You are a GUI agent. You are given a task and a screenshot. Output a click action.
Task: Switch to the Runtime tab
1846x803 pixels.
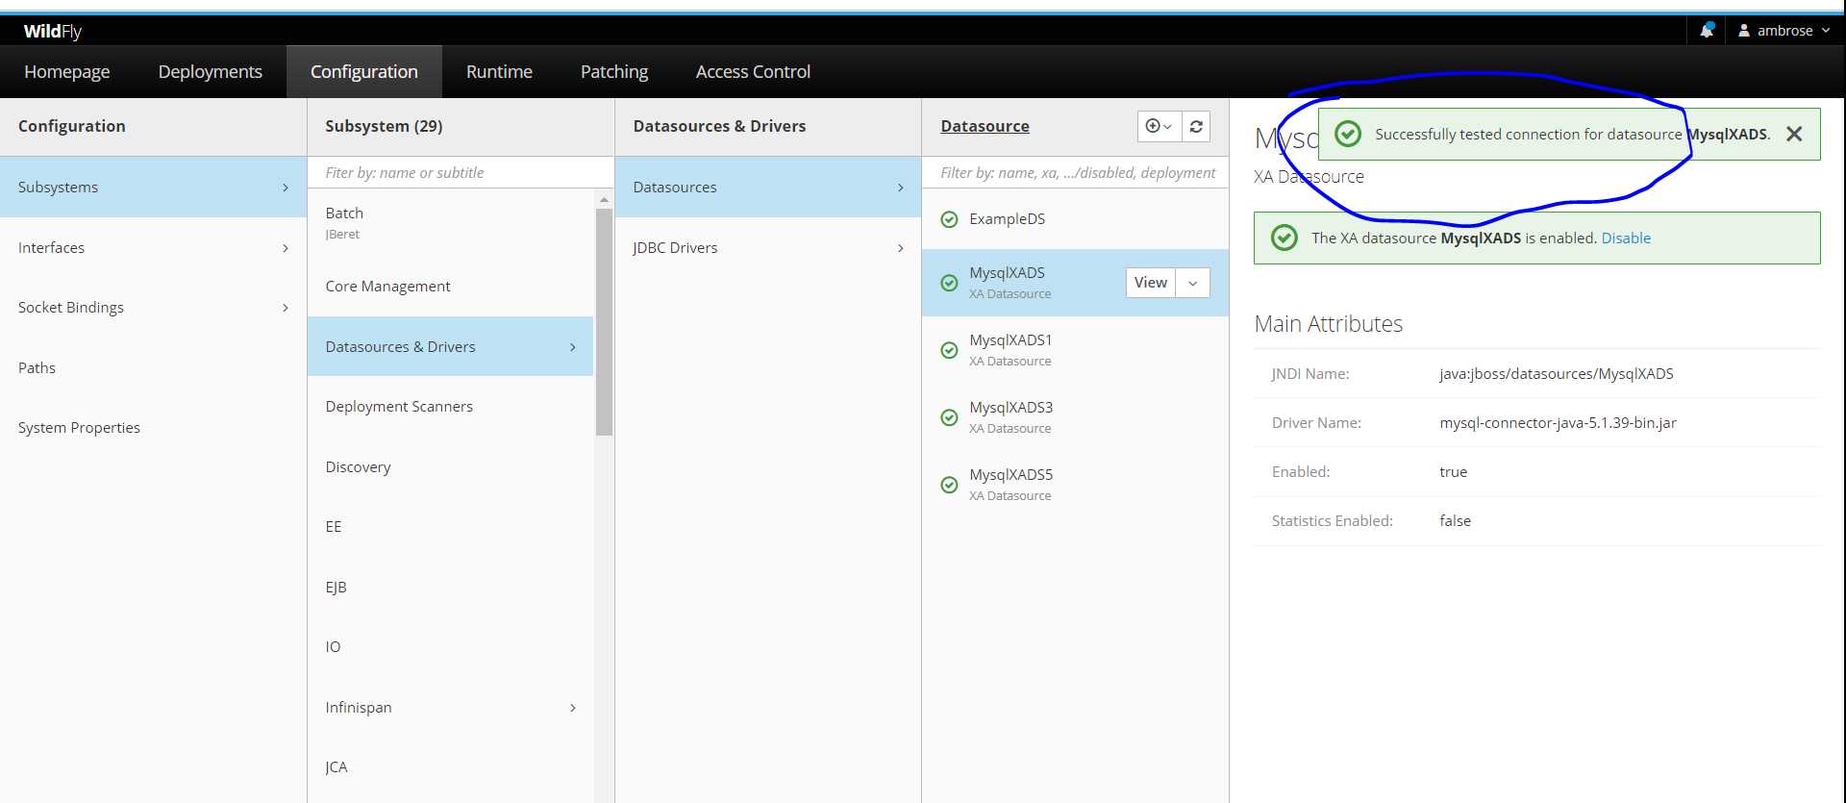coord(499,71)
